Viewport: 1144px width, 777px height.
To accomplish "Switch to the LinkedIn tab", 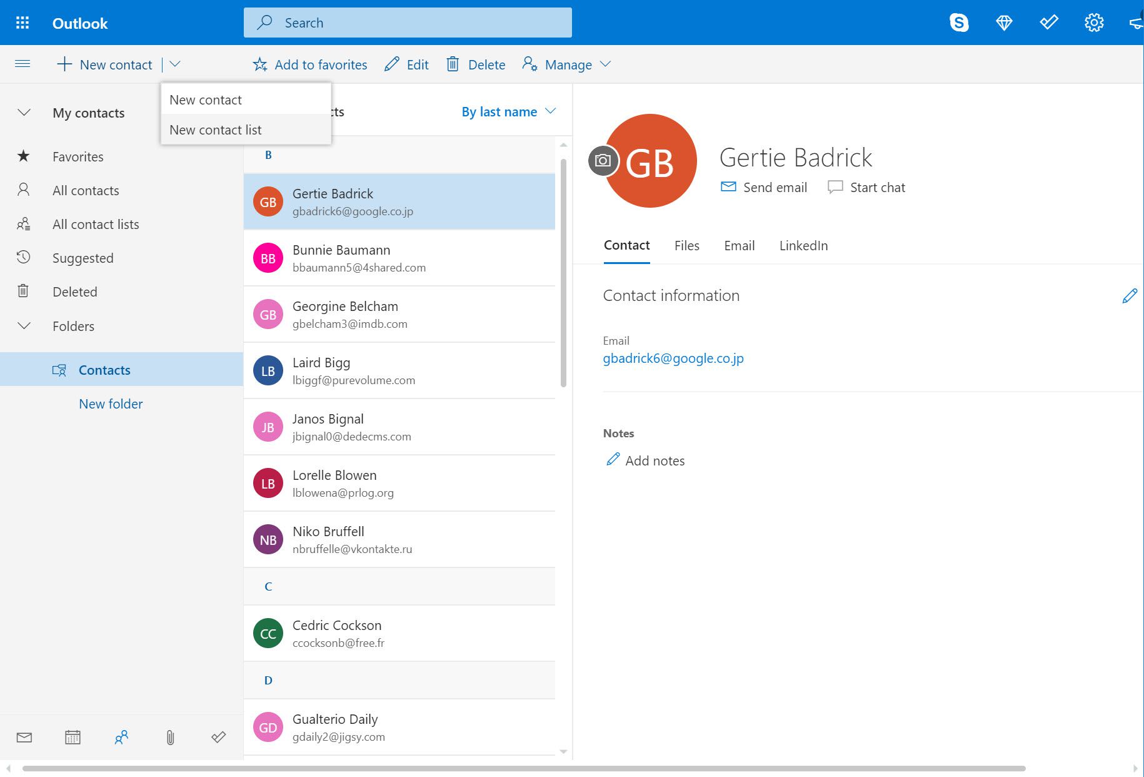I will (803, 245).
